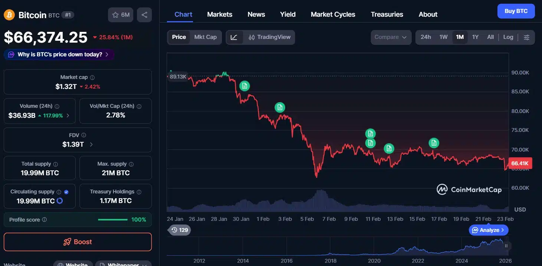
Task: Click the star watchlist button showing 6M
Action: [x=121, y=15]
